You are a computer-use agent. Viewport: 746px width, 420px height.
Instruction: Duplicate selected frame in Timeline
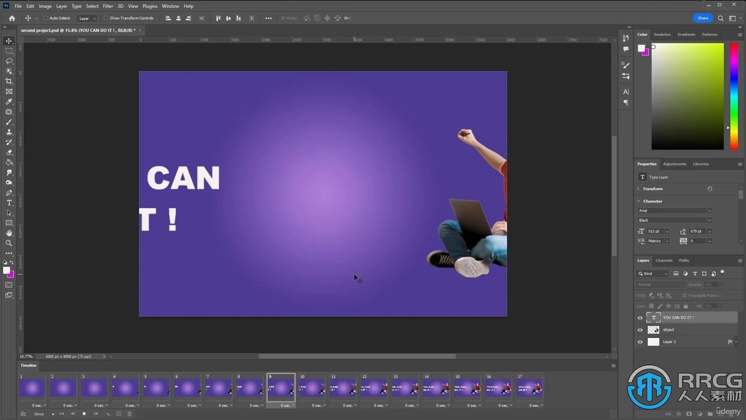[118, 414]
